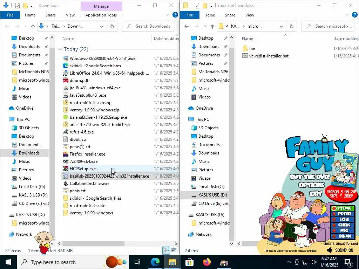The image size is (359, 269).
Task: Toggle Family Guy SOUND ON control
Action: 340,250
